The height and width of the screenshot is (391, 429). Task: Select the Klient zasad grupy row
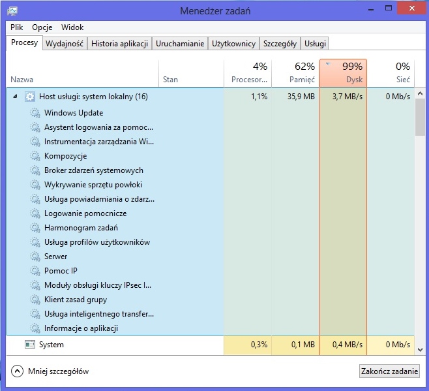210,300
